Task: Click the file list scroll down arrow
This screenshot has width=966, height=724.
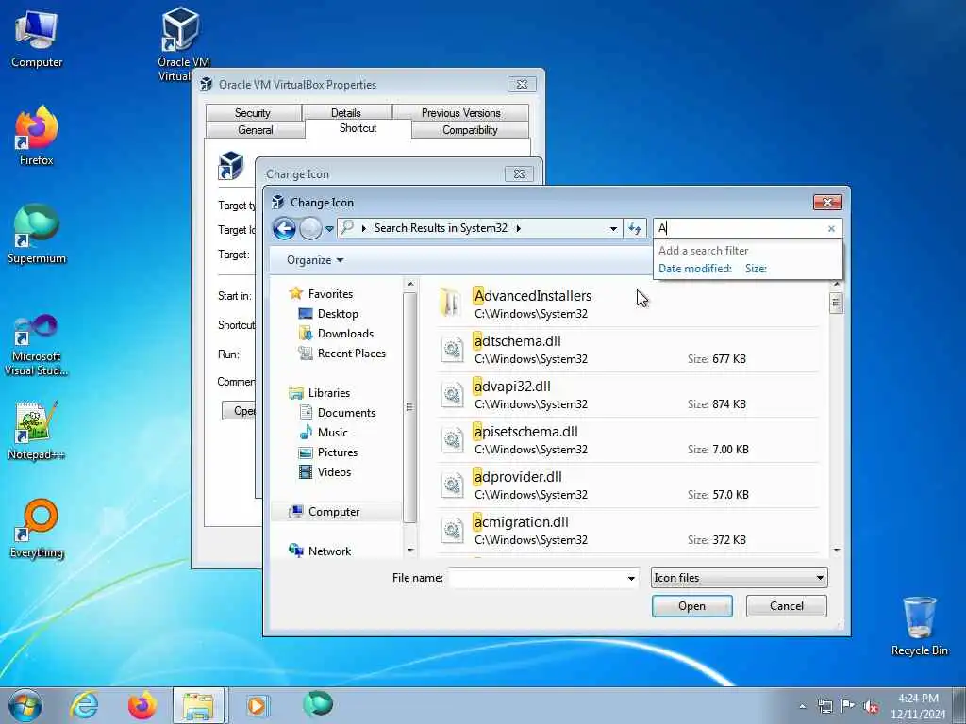Action: pos(836,550)
